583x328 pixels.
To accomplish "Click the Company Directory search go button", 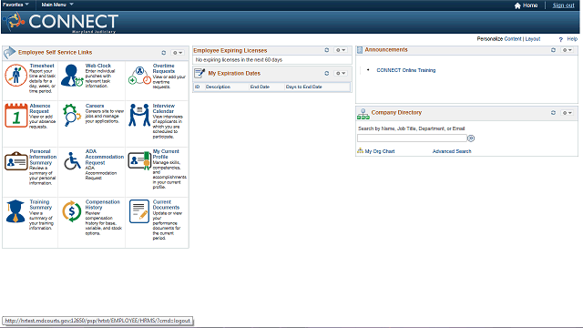I will click(471, 138).
